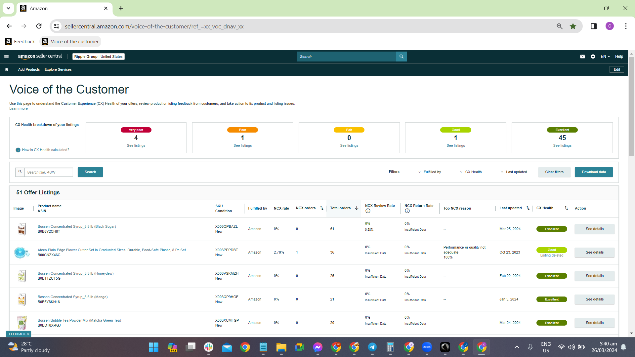Image resolution: width=635 pixels, height=357 pixels.
Task: Open the Seller Central hamburger menu
Action: tap(6, 57)
